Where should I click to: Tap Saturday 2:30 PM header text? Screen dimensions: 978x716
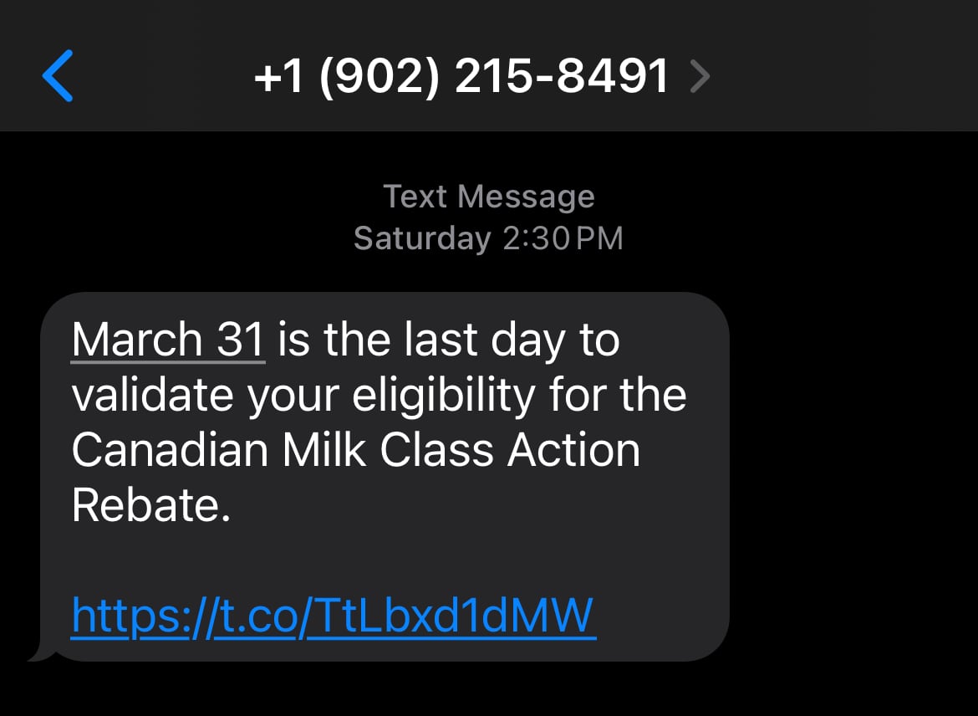tap(488, 238)
